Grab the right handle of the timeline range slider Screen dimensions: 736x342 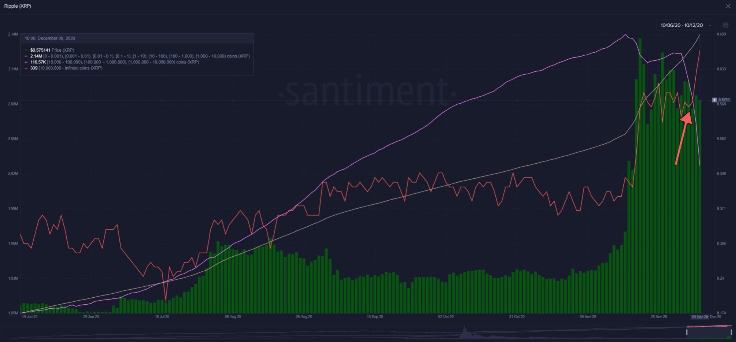pos(731,332)
